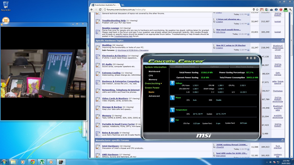This screenshot has height=165, width=294.
Task: Select Mainboard under System Information
Action: pos(154,71)
